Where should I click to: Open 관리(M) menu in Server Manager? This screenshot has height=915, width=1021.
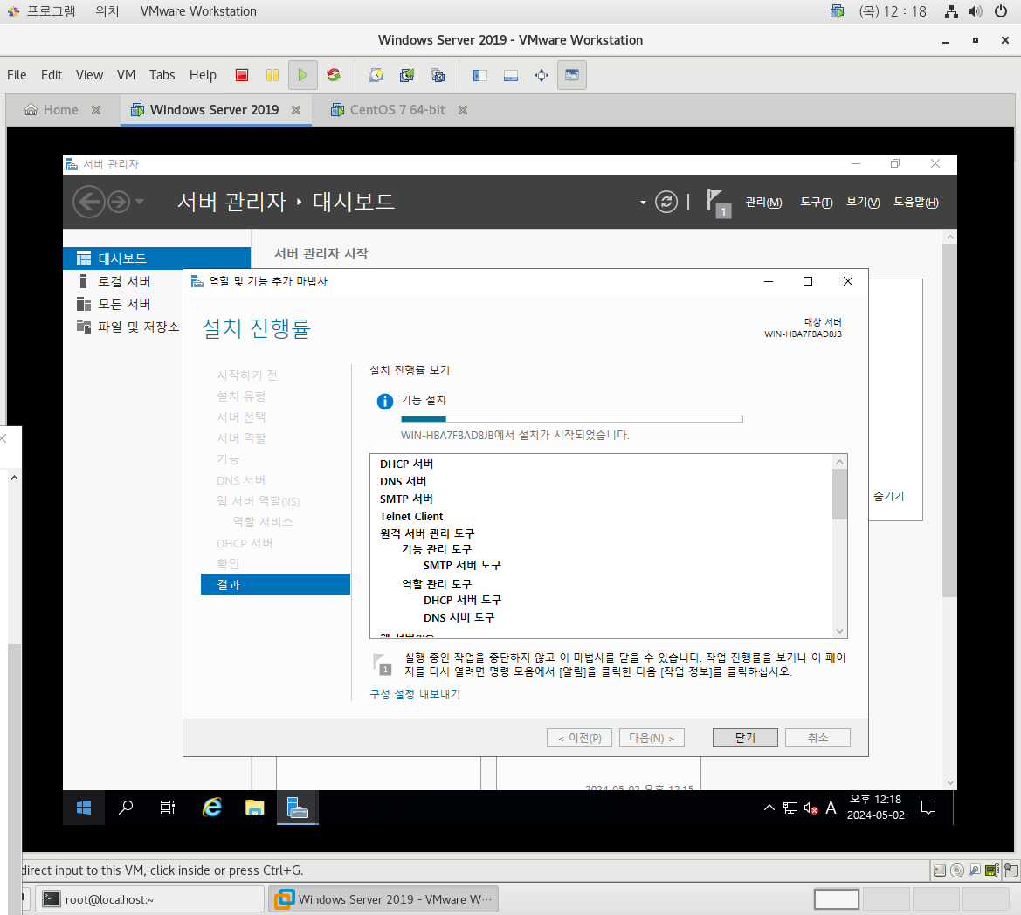[764, 203]
